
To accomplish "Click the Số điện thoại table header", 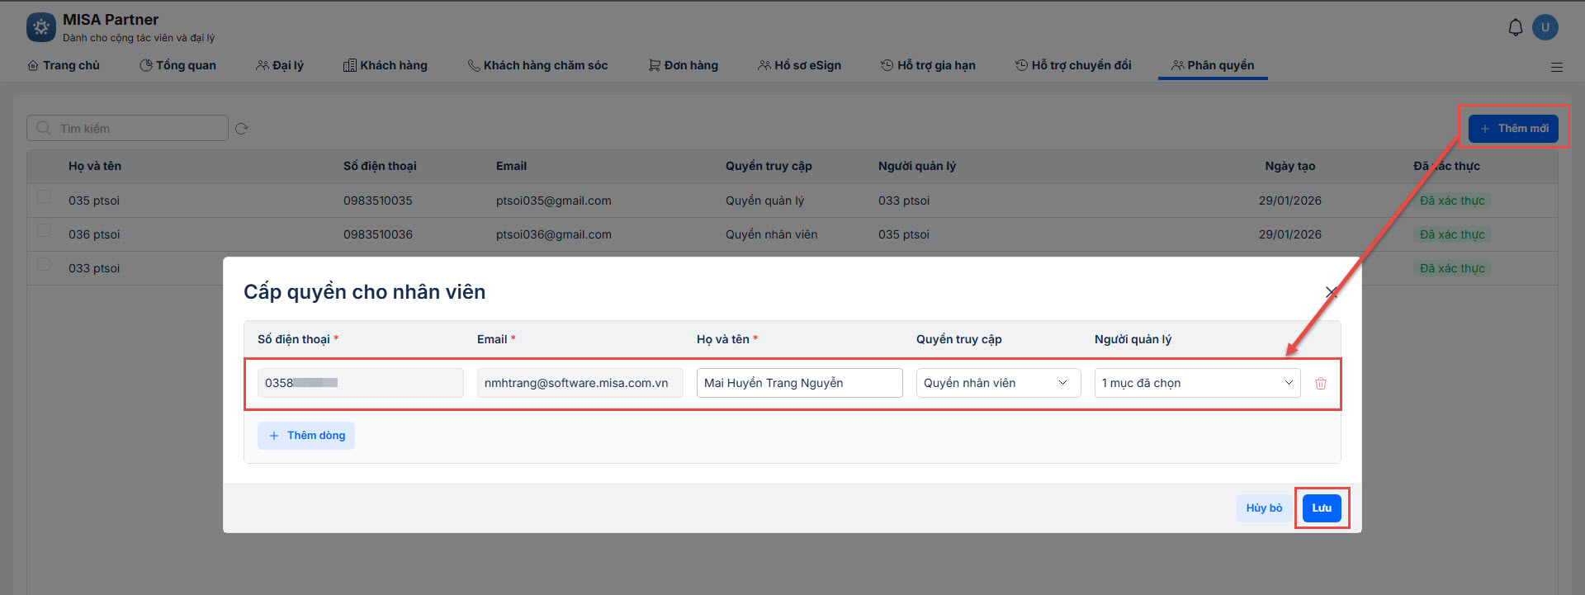I will coord(380,166).
